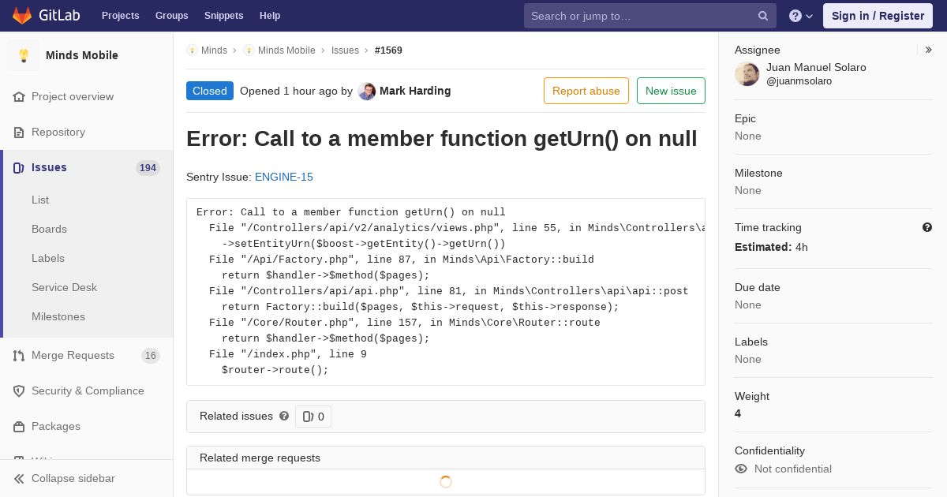Go to Snippets in top navigation
This screenshot has width=947, height=497.
(x=223, y=16)
